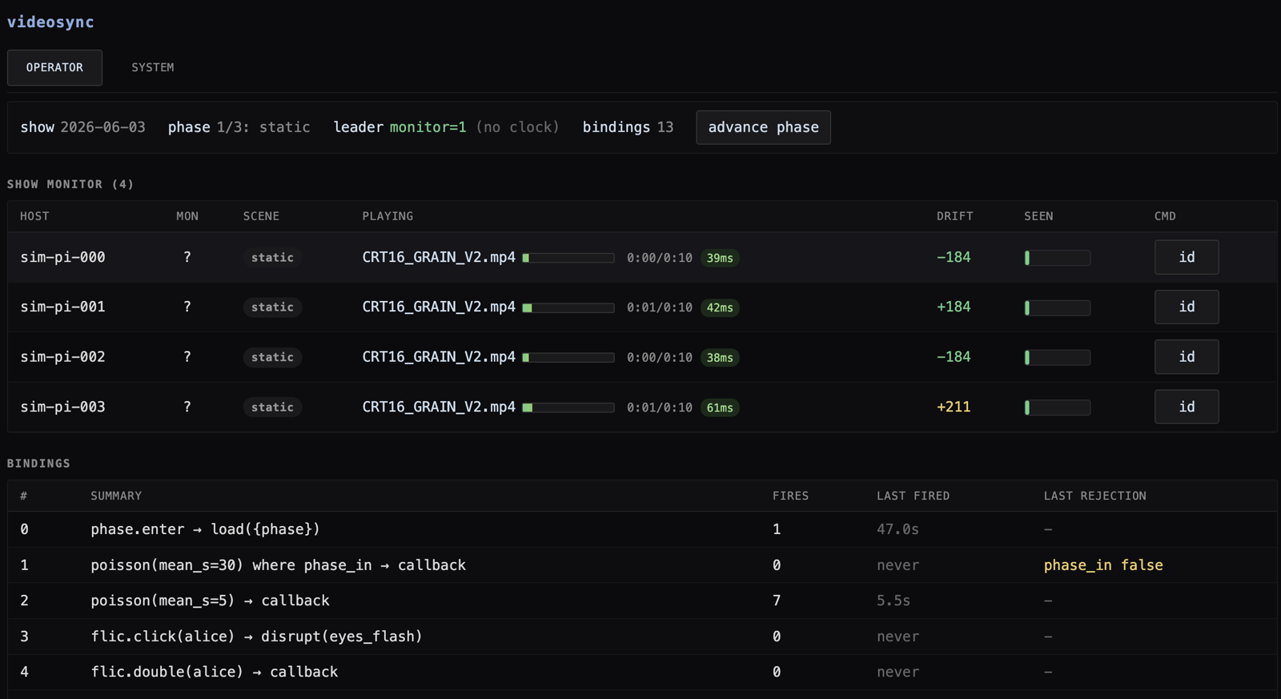Send id command to sim-pi-001
The height and width of the screenshot is (699, 1281).
tap(1187, 307)
